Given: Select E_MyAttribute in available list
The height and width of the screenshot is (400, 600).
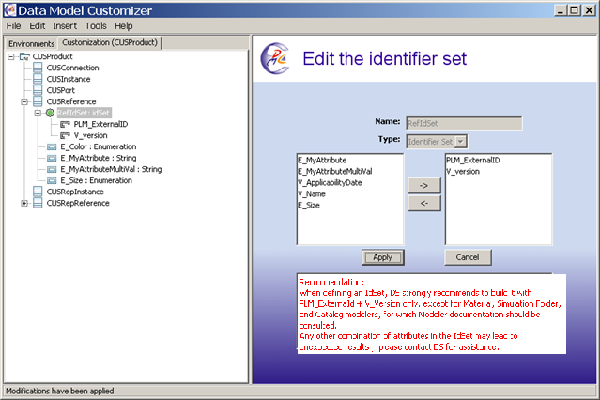Looking at the screenshot, I should point(322,160).
